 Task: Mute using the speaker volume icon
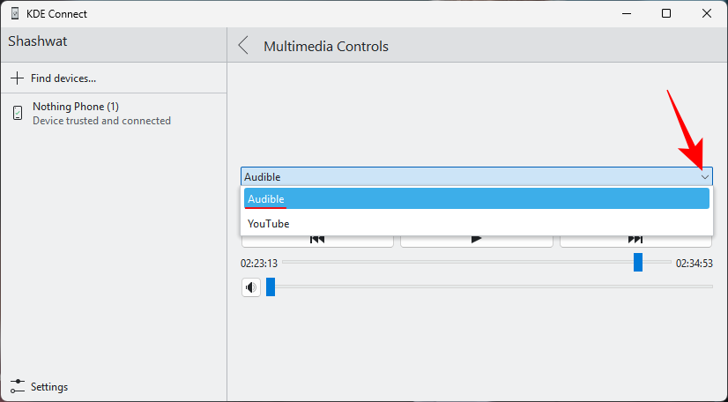tap(251, 287)
